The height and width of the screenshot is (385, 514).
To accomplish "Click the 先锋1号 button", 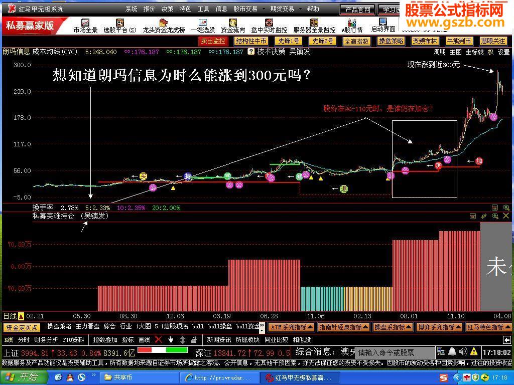I will click(x=289, y=41).
